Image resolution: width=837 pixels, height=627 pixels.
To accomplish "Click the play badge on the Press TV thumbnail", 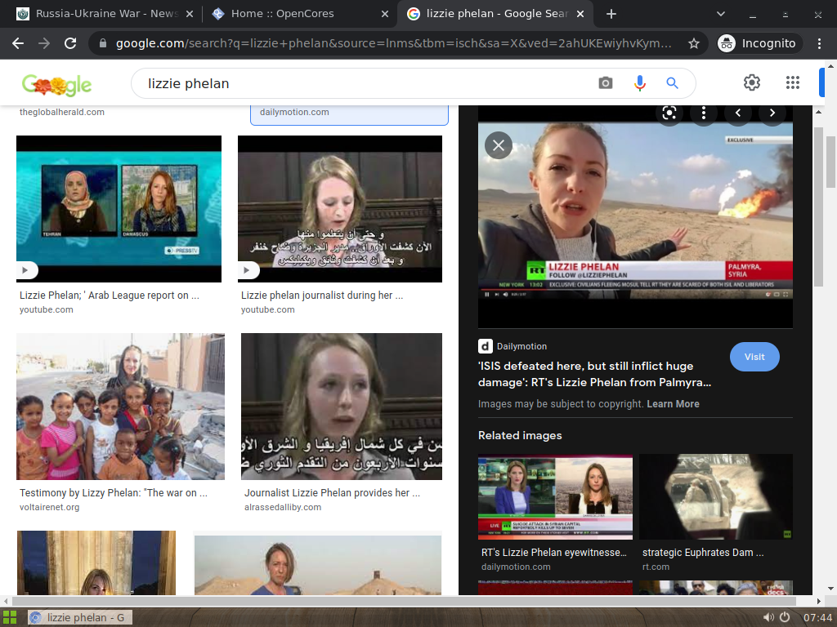I will (x=27, y=270).
